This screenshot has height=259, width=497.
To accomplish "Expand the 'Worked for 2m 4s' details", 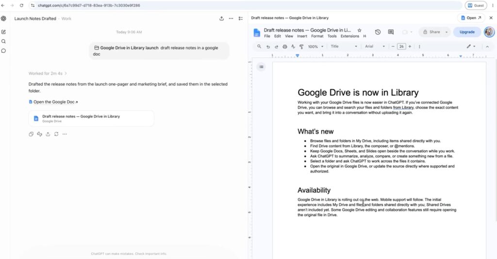I will (x=48, y=74).
